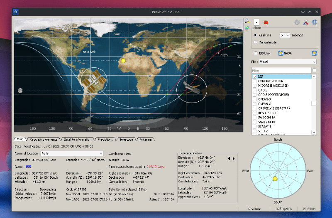Uncheck the ISS checkbox in satellite list
The width and height of the screenshot is (332, 218).
pyautogui.click(x=255, y=77)
